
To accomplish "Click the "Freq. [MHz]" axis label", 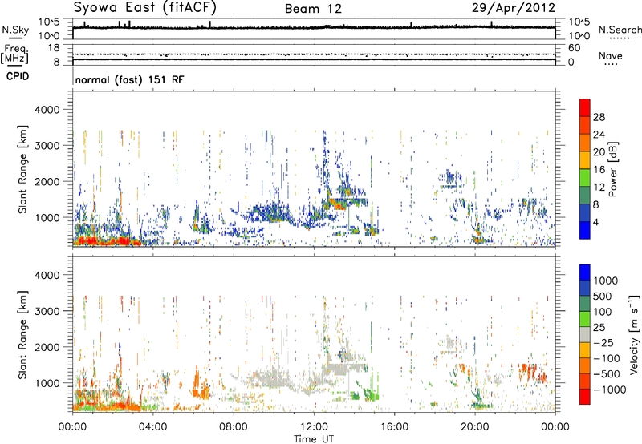I will pyautogui.click(x=14, y=54).
